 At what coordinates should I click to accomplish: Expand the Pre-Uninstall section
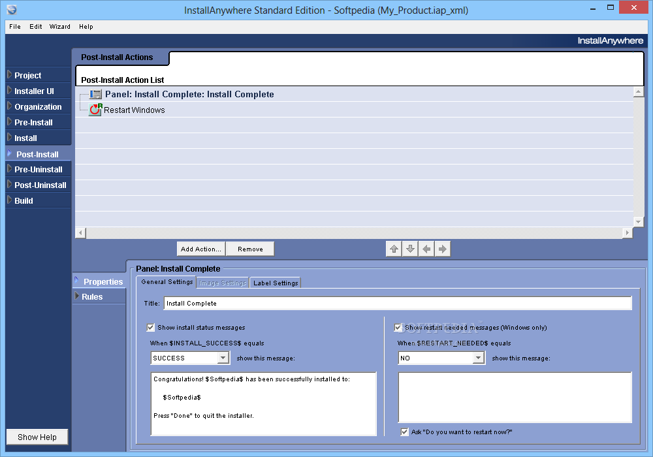pos(38,169)
